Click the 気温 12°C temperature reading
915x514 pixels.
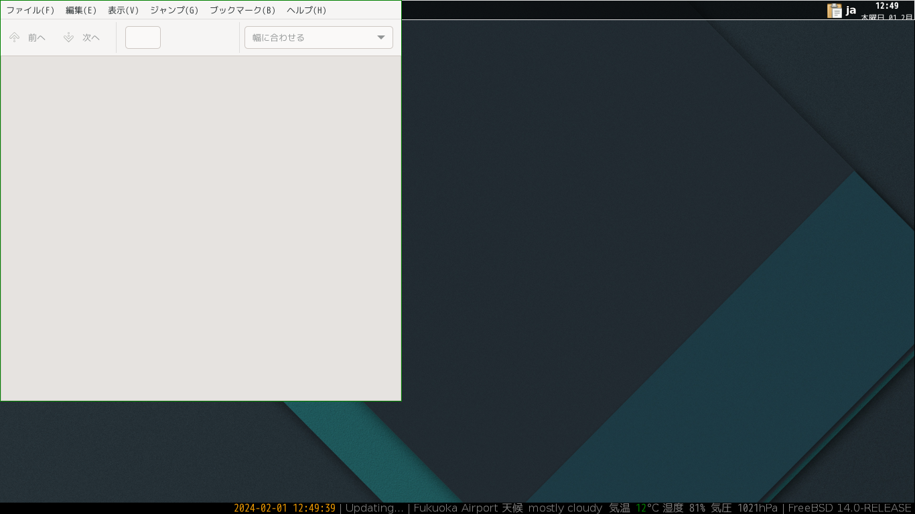point(634,508)
